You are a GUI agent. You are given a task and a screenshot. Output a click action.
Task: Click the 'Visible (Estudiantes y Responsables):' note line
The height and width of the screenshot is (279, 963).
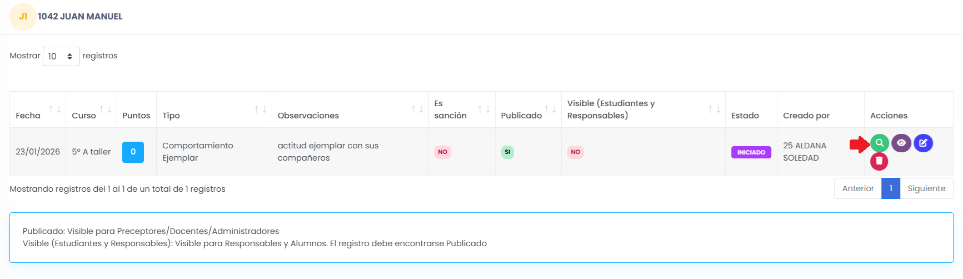(x=255, y=243)
